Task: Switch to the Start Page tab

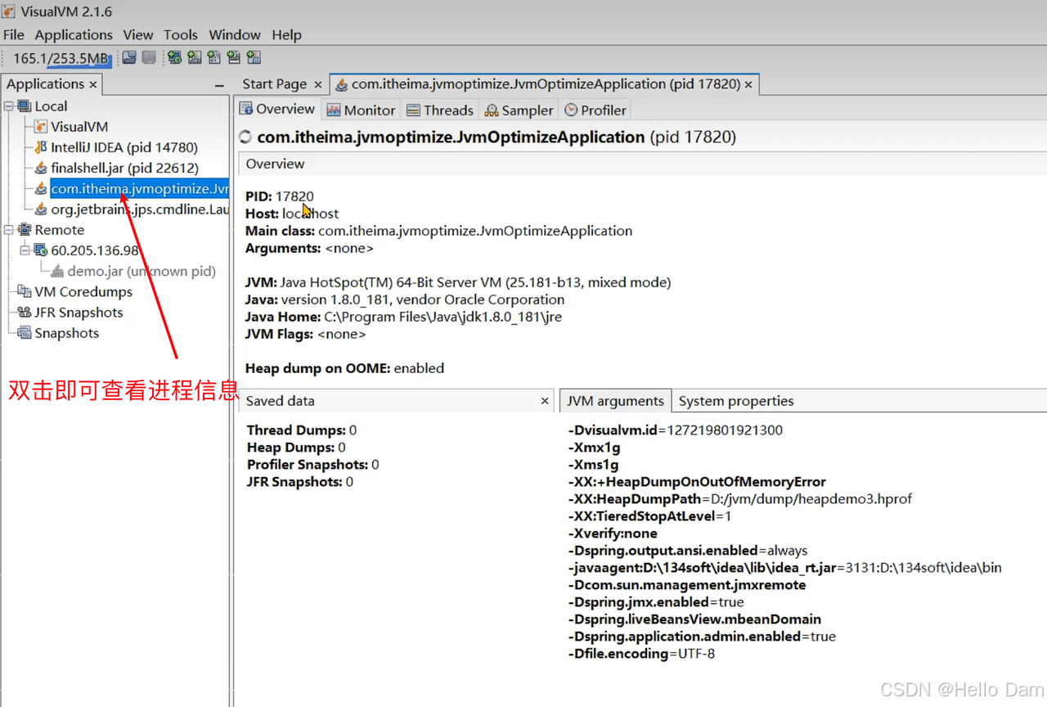Action: pos(275,83)
